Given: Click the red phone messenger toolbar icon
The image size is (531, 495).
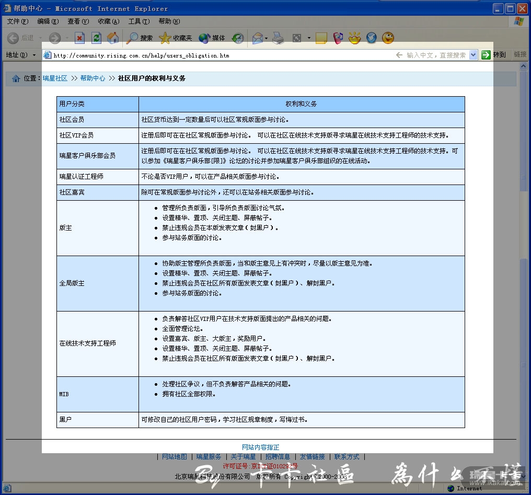Looking at the screenshot, I should click(338, 38).
